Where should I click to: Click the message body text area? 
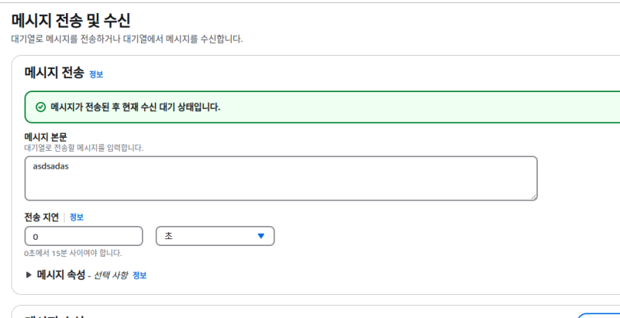(281, 179)
